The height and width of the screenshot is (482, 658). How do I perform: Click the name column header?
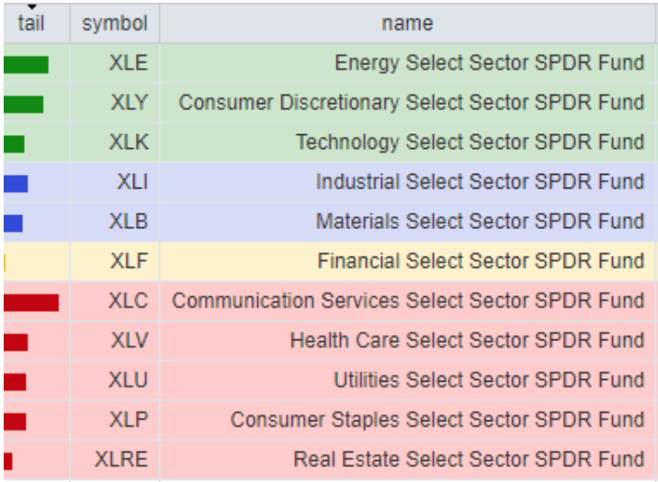(407, 23)
